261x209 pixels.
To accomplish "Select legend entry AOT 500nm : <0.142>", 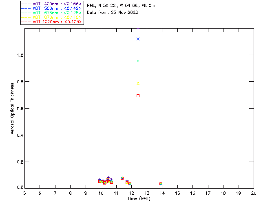I will tap(51, 8).
